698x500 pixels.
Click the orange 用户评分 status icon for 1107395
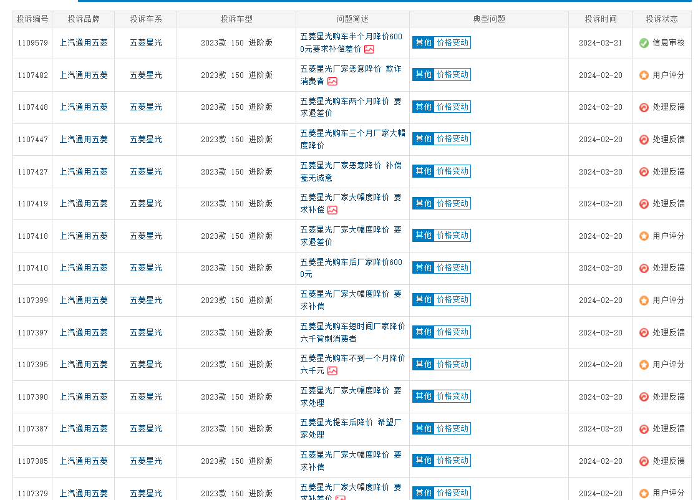[x=644, y=365]
